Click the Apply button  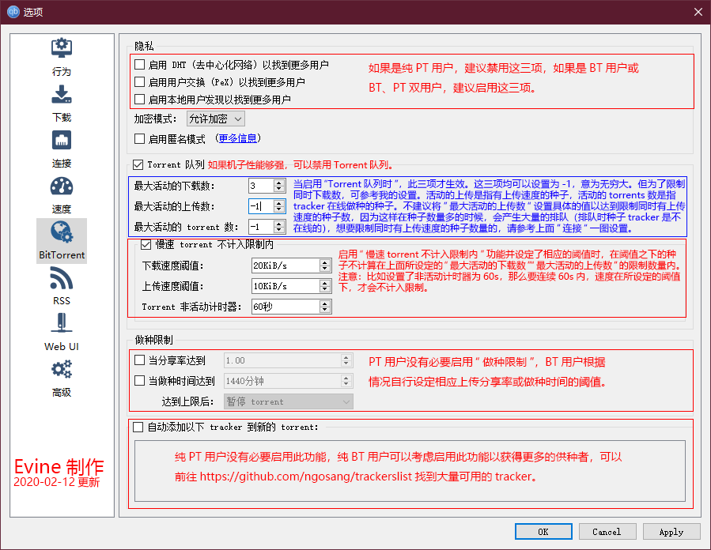tap(671, 532)
